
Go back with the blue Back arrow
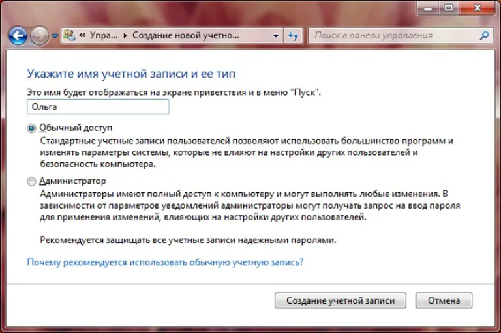18,36
